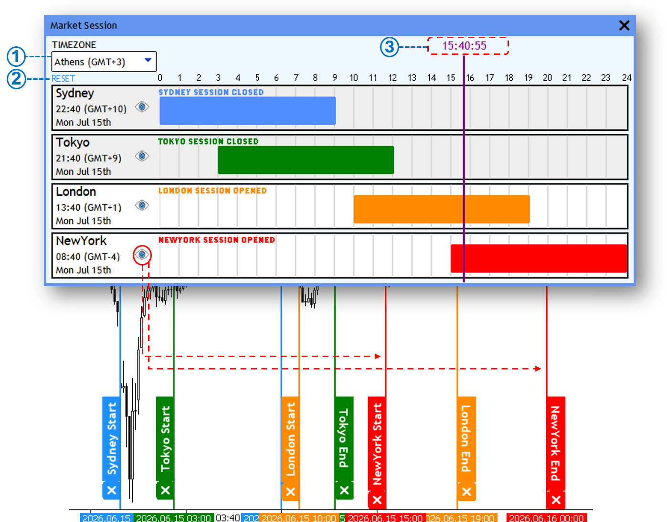Screen dimensions: 667x522
Task: Toggle London session visibility eye icon
Action: click(x=142, y=205)
